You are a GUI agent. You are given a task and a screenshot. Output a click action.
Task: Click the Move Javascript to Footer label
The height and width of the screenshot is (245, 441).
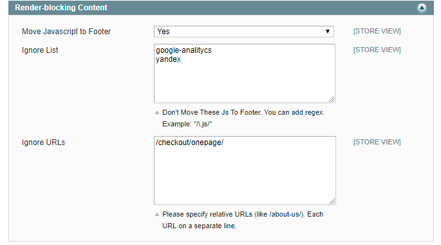(x=66, y=31)
